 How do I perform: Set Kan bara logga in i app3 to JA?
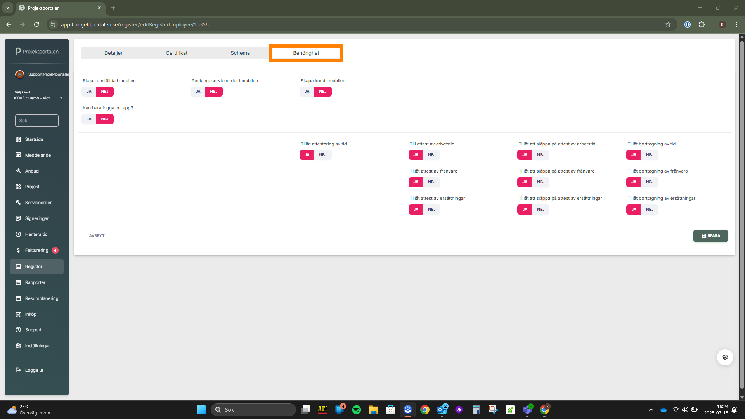(x=89, y=119)
